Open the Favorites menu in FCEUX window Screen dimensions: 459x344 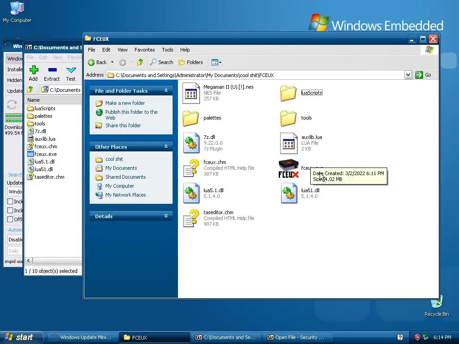point(145,50)
